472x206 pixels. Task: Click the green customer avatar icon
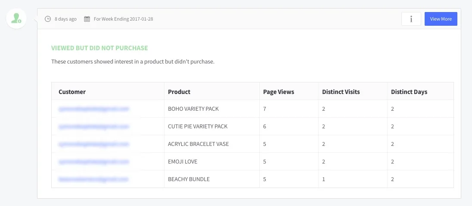click(x=16, y=18)
